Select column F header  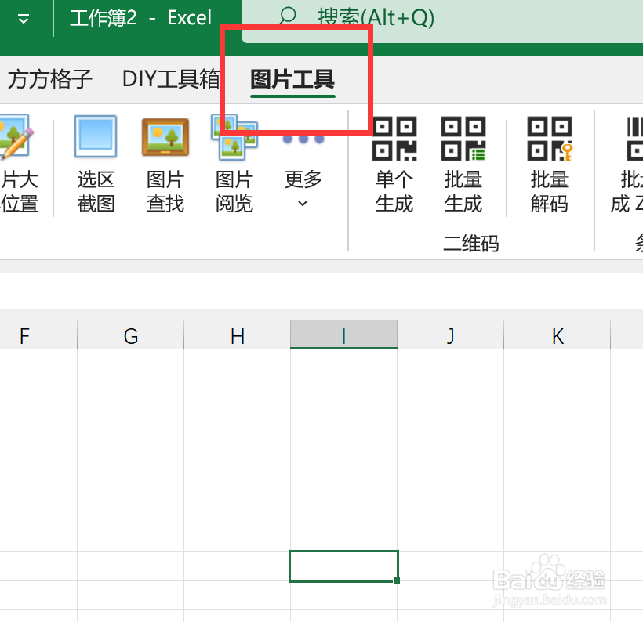click(x=38, y=335)
